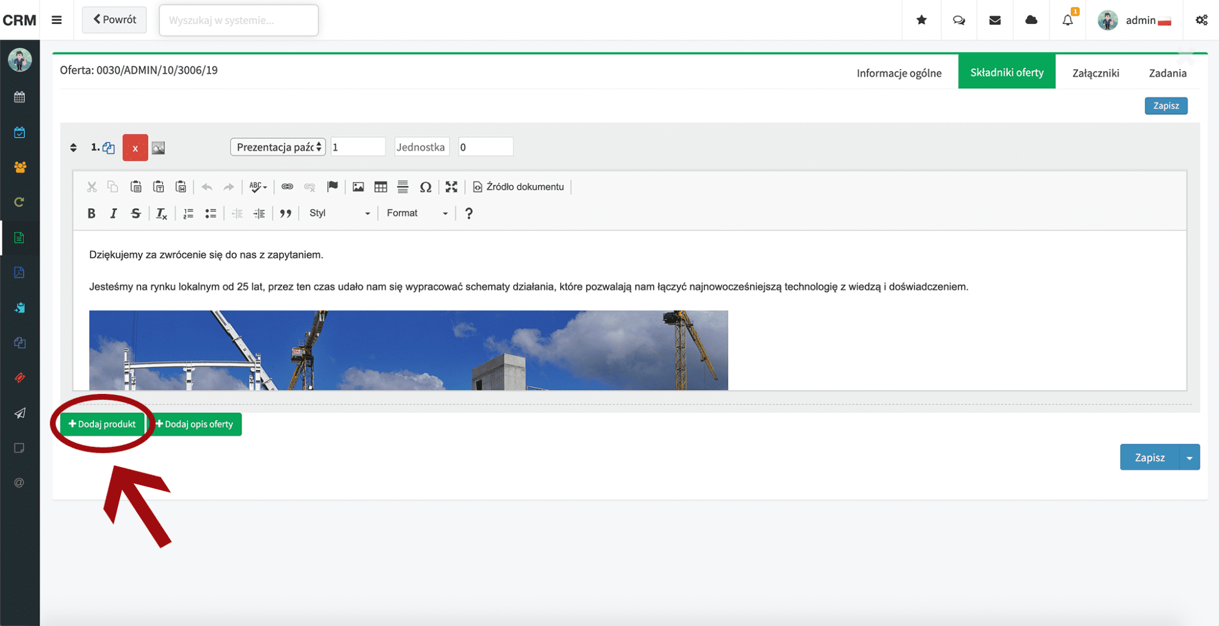Screen dimensions: 1219x626
Task: Open the Format dropdown
Action: coord(417,213)
